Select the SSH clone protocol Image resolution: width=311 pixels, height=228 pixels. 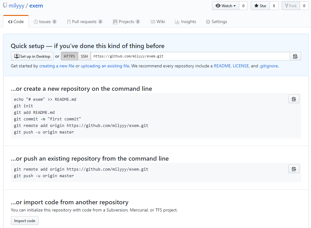click(84, 56)
